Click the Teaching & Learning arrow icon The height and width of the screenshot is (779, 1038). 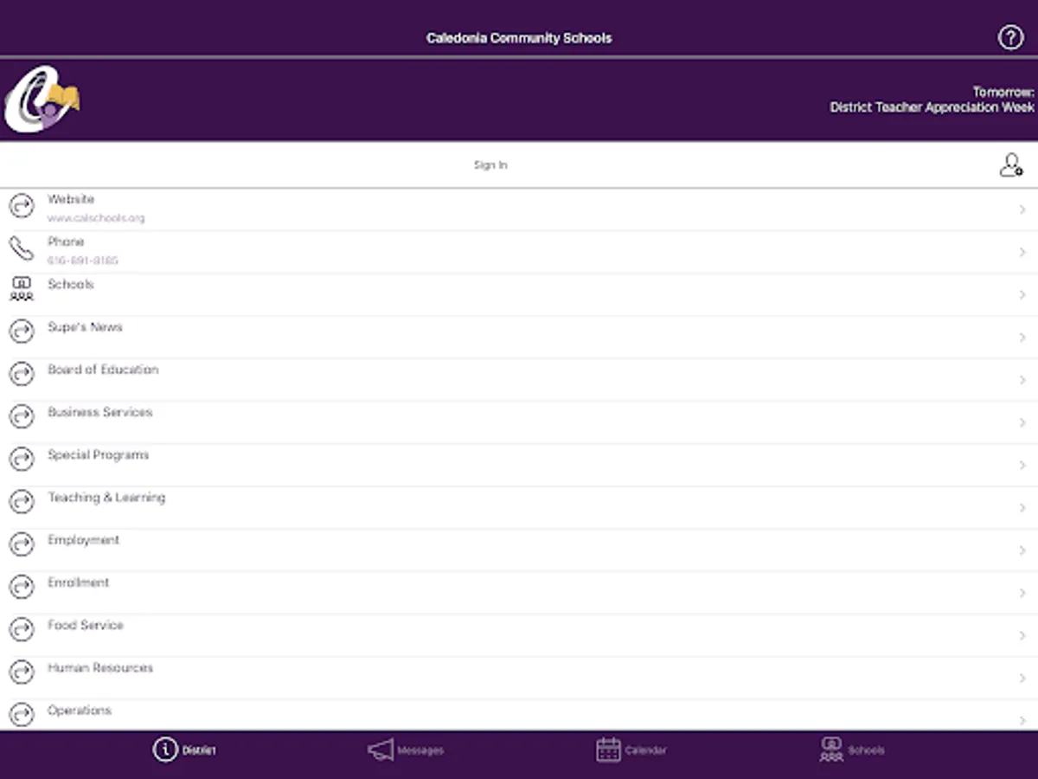pyautogui.click(x=22, y=501)
